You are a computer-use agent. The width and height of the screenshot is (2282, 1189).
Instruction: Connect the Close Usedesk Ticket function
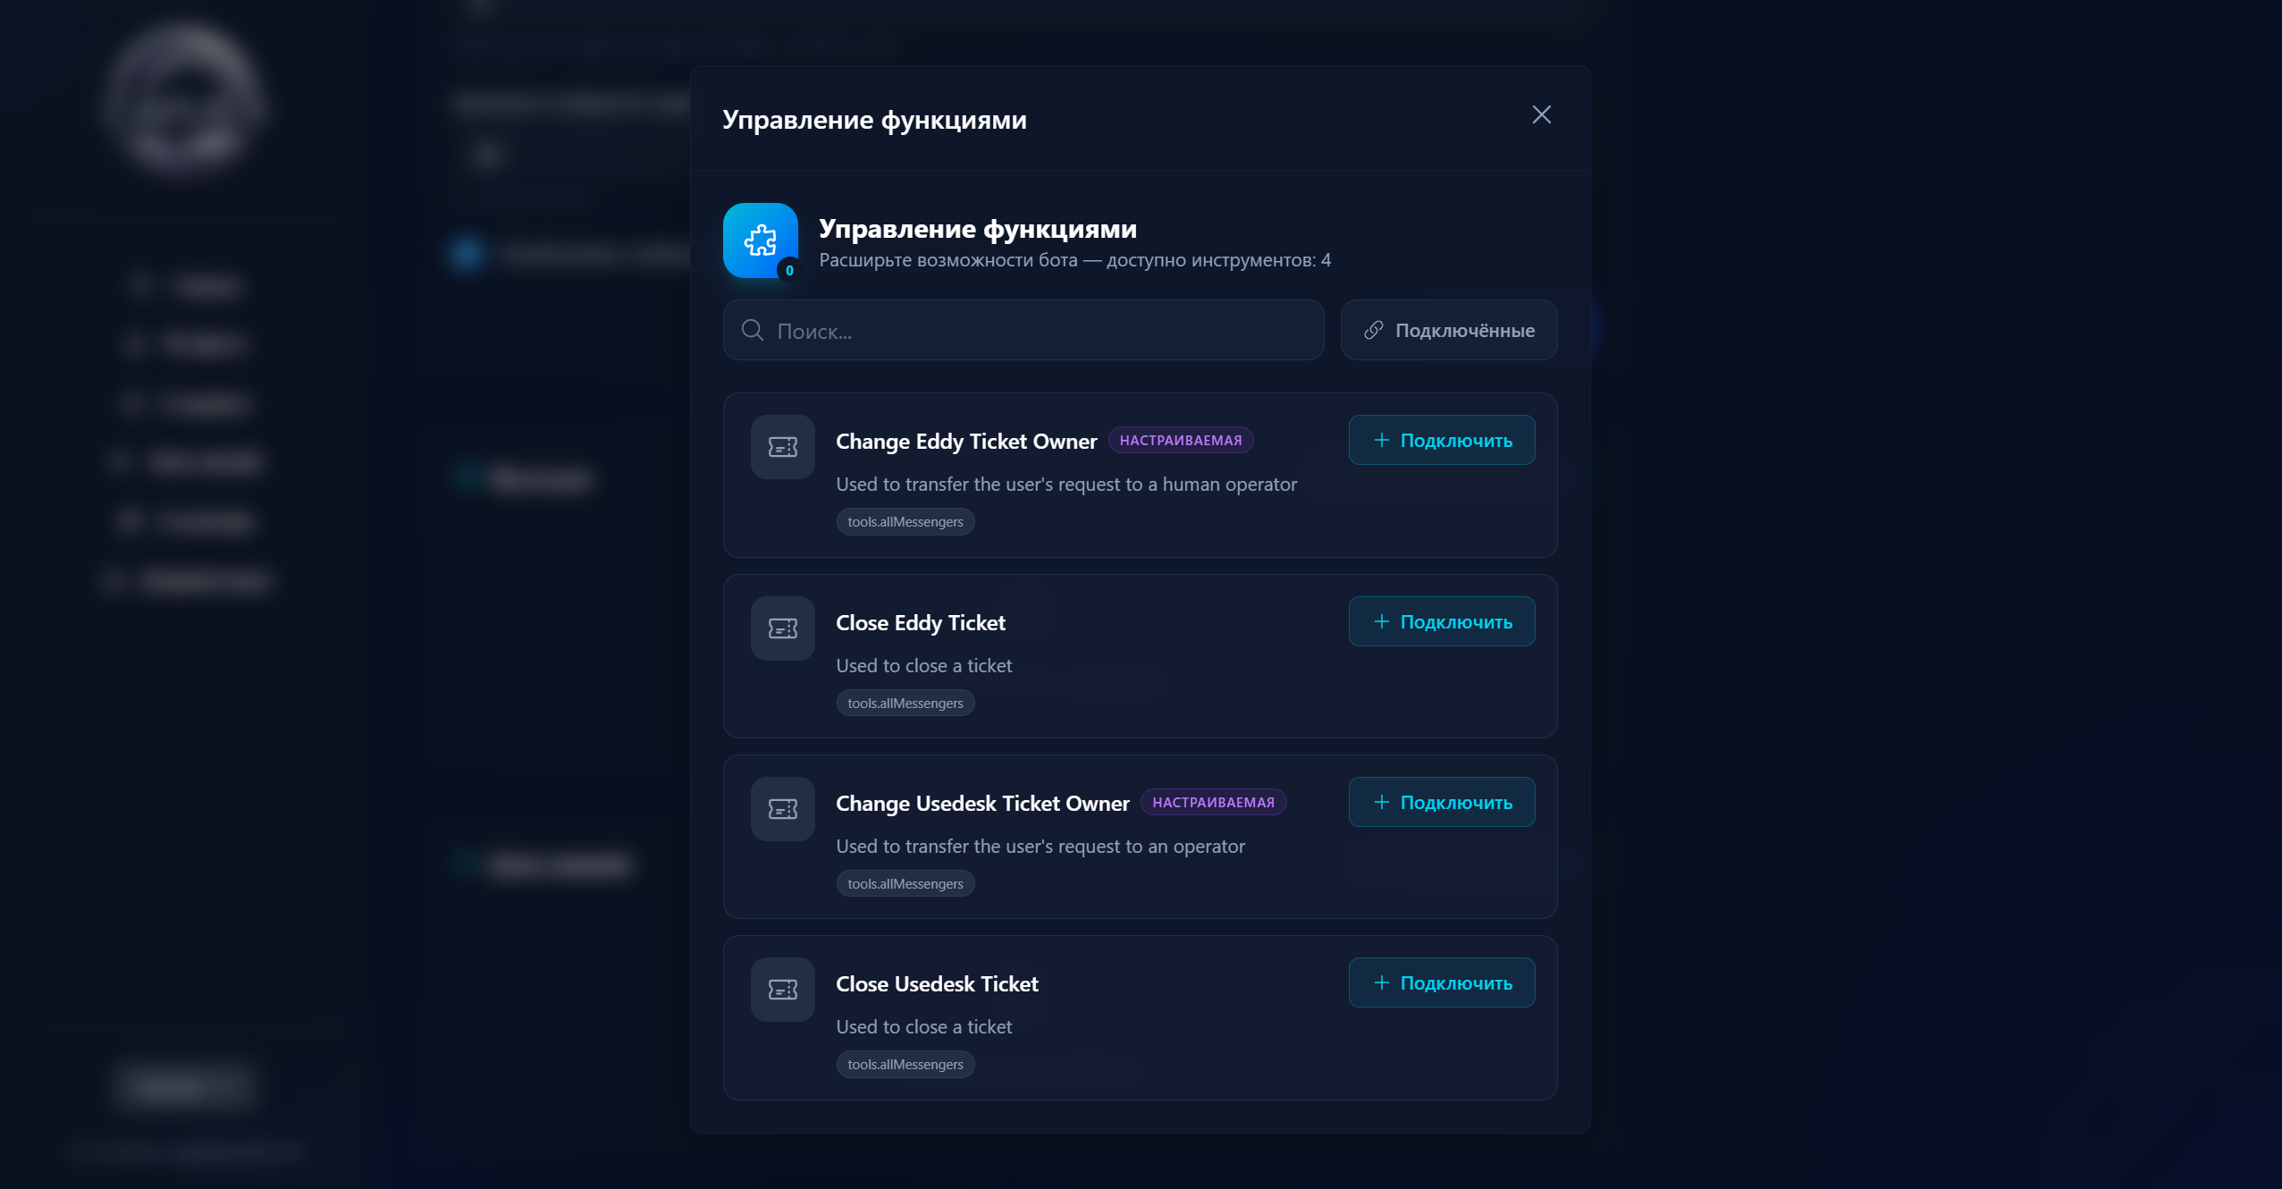click(1441, 983)
